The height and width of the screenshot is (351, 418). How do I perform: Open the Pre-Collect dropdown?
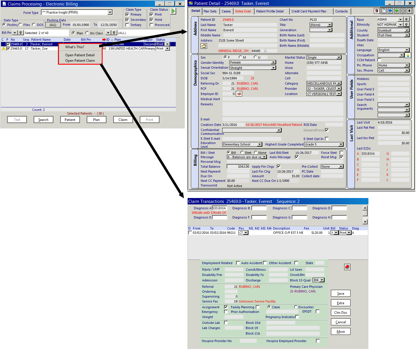(341, 167)
